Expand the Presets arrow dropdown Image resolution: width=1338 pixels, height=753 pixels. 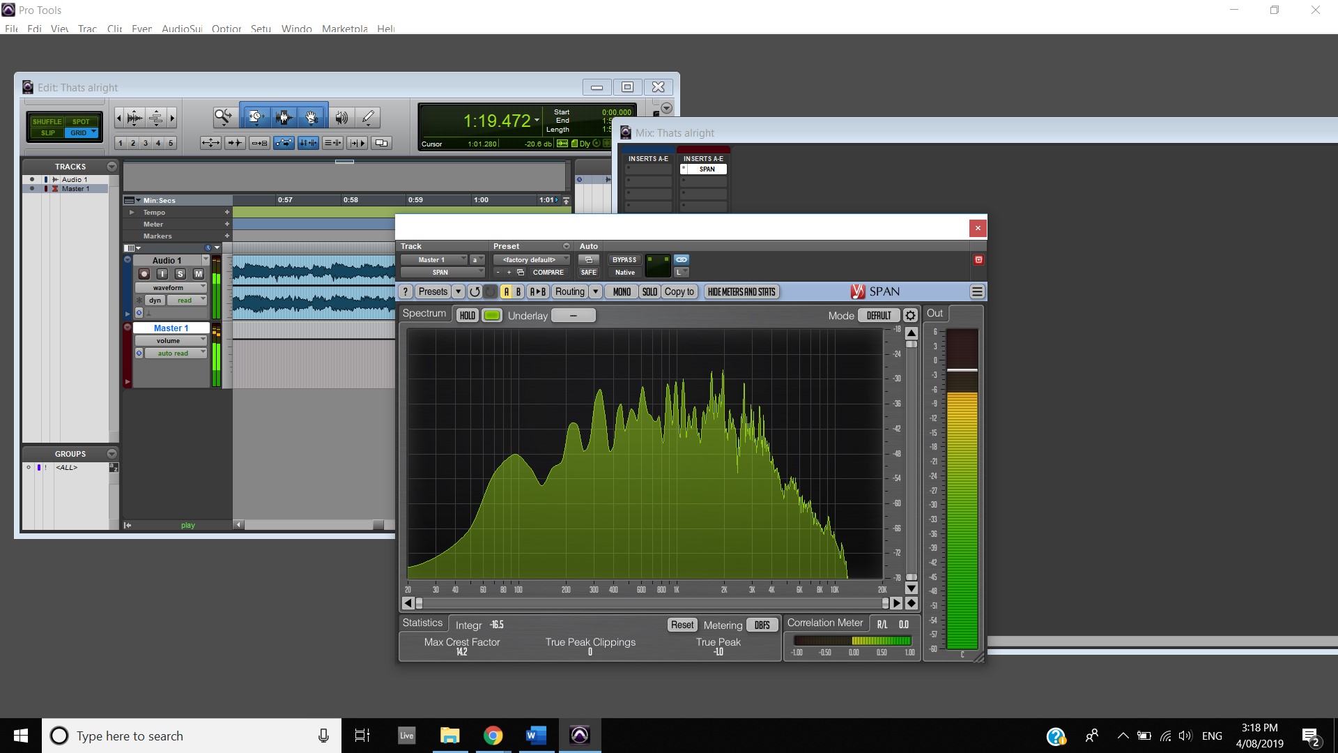pyautogui.click(x=458, y=291)
